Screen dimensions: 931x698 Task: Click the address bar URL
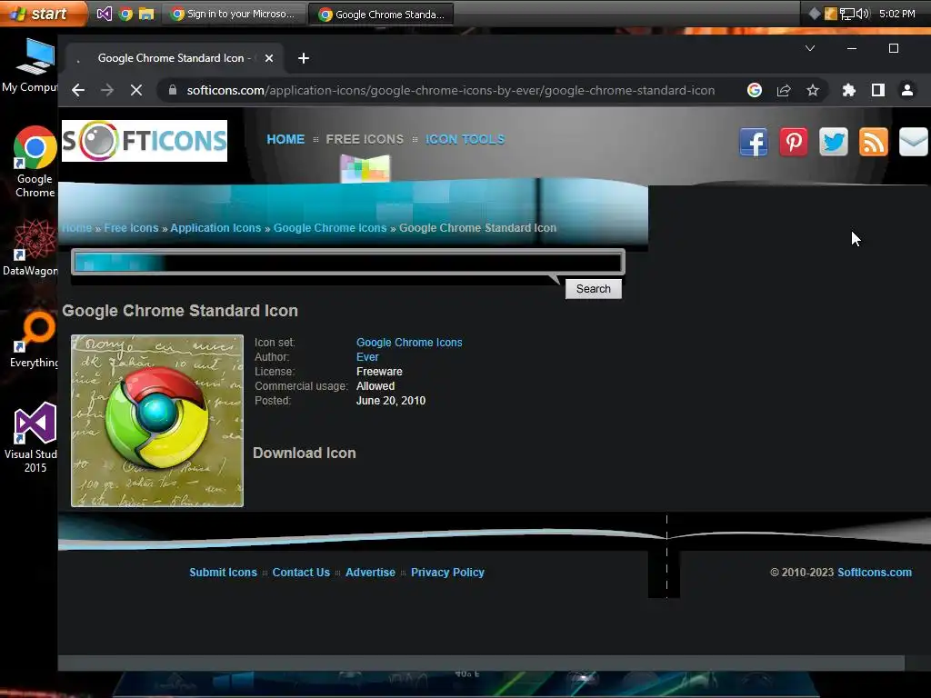[x=451, y=90]
